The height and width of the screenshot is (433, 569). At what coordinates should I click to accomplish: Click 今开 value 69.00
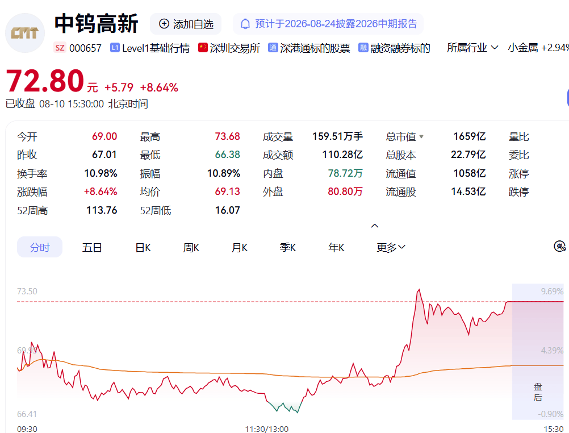coord(104,136)
